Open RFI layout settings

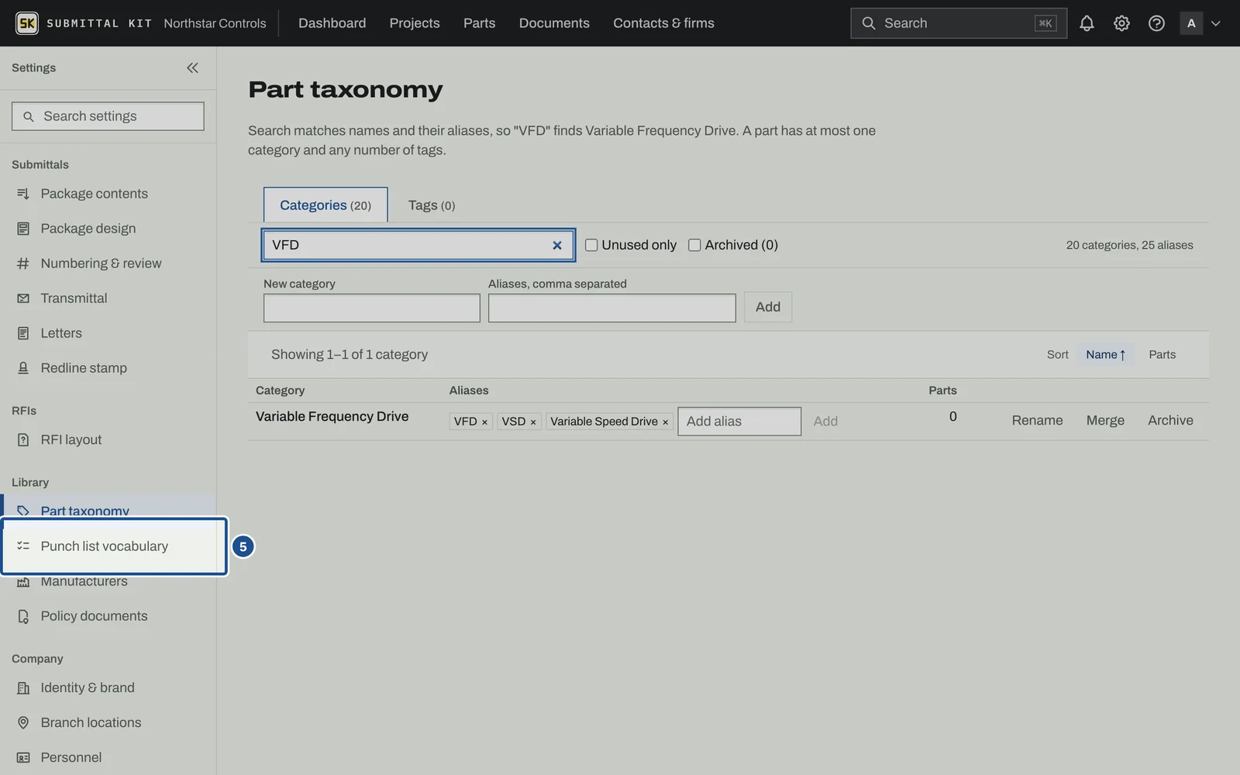[108, 439]
